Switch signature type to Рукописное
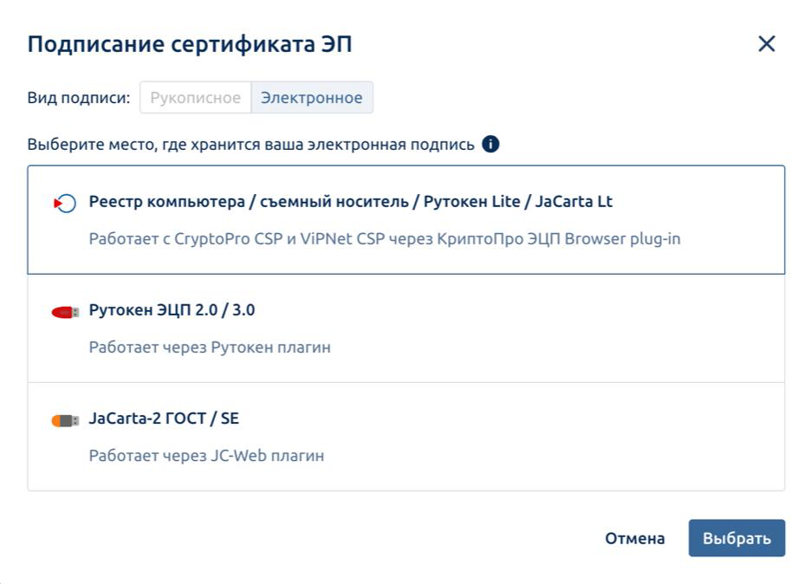Image resolution: width=811 pixels, height=584 pixels. (x=196, y=97)
